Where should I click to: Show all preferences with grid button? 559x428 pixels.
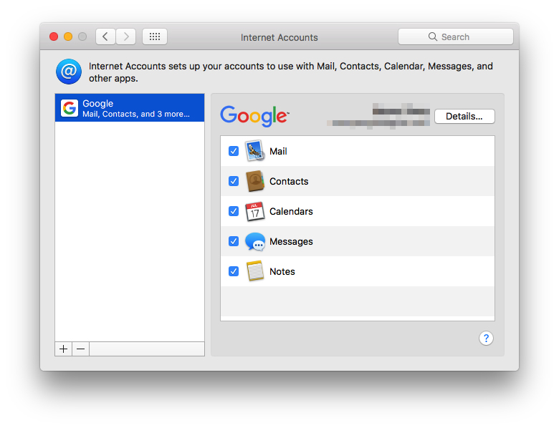click(x=155, y=37)
